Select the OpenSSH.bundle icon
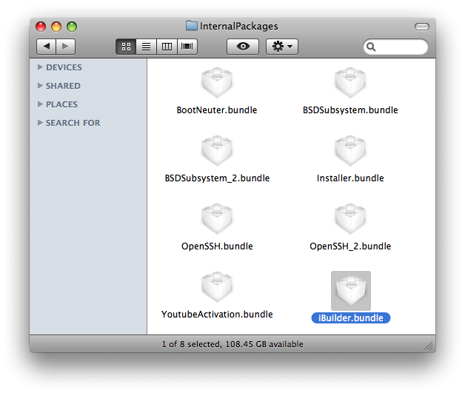The height and width of the screenshot is (393, 465). coord(217,219)
